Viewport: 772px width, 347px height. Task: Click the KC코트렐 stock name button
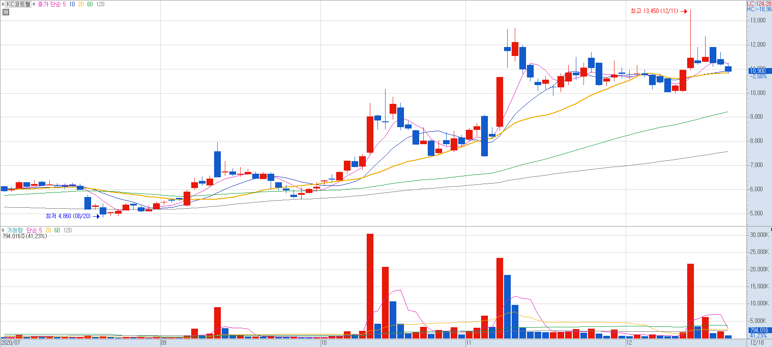18,4
